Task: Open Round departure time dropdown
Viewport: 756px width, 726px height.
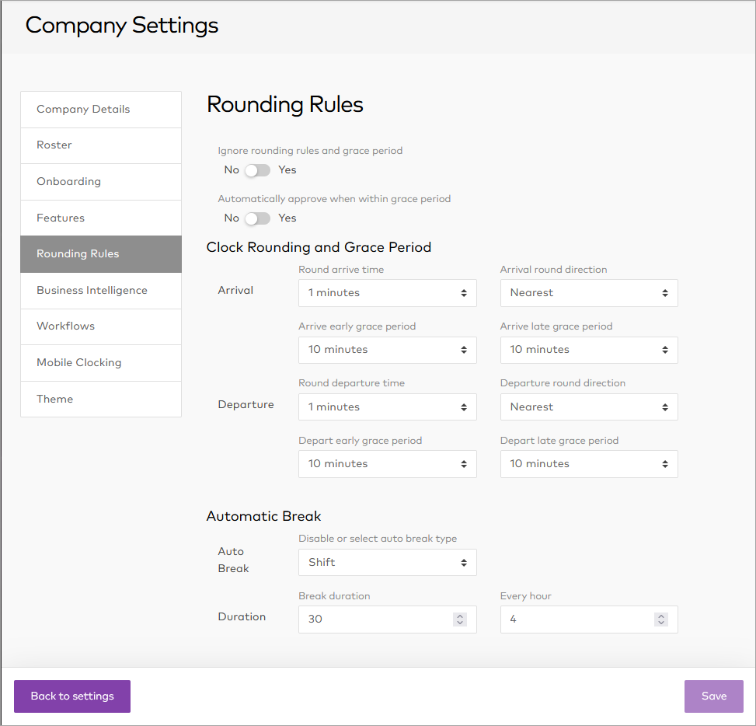Action: coord(387,407)
